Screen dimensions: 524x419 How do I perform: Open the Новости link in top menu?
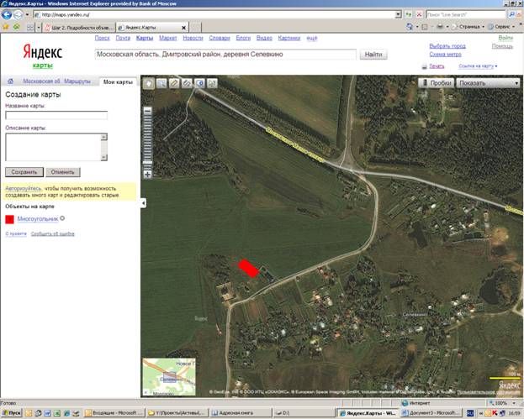tap(193, 38)
